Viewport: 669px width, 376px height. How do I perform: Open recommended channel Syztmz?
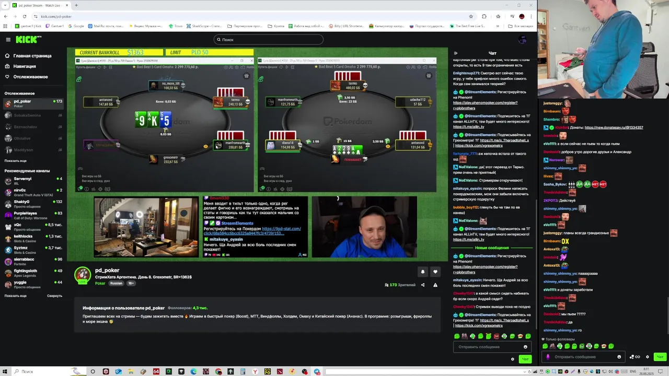(33, 249)
